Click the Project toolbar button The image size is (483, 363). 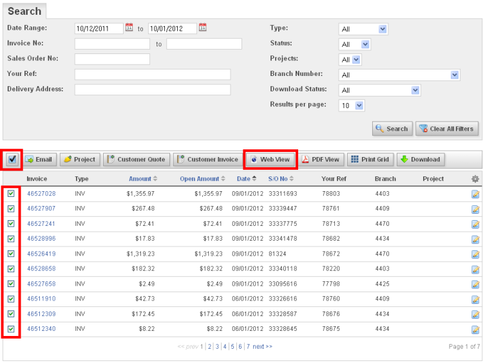click(x=80, y=159)
